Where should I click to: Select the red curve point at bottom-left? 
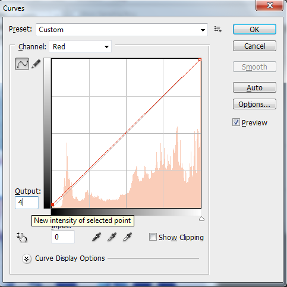click(52, 205)
